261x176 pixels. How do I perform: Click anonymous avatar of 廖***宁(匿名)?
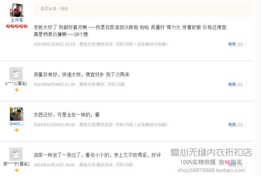pos(16,154)
